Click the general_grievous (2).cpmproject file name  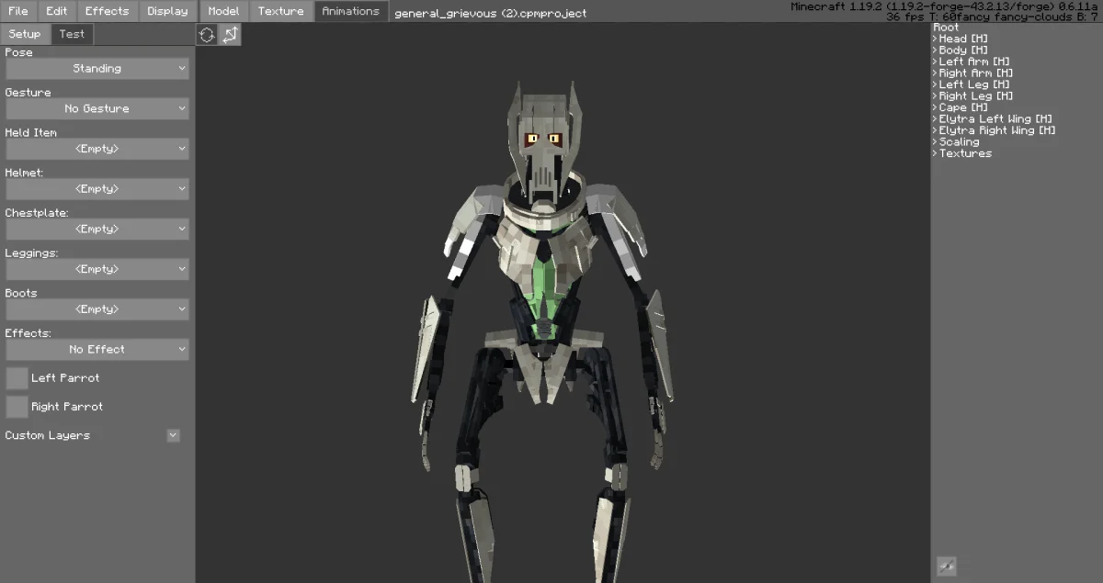(490, 13)
